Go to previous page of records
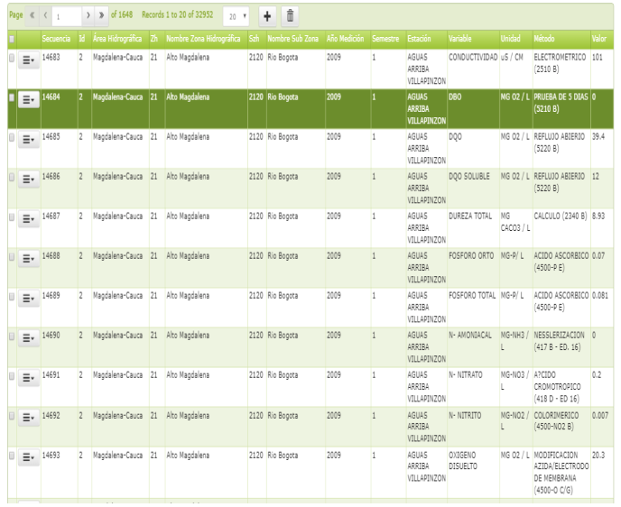Image resolution: width=621 pixels, height=507 pixels. coord(45,16)
